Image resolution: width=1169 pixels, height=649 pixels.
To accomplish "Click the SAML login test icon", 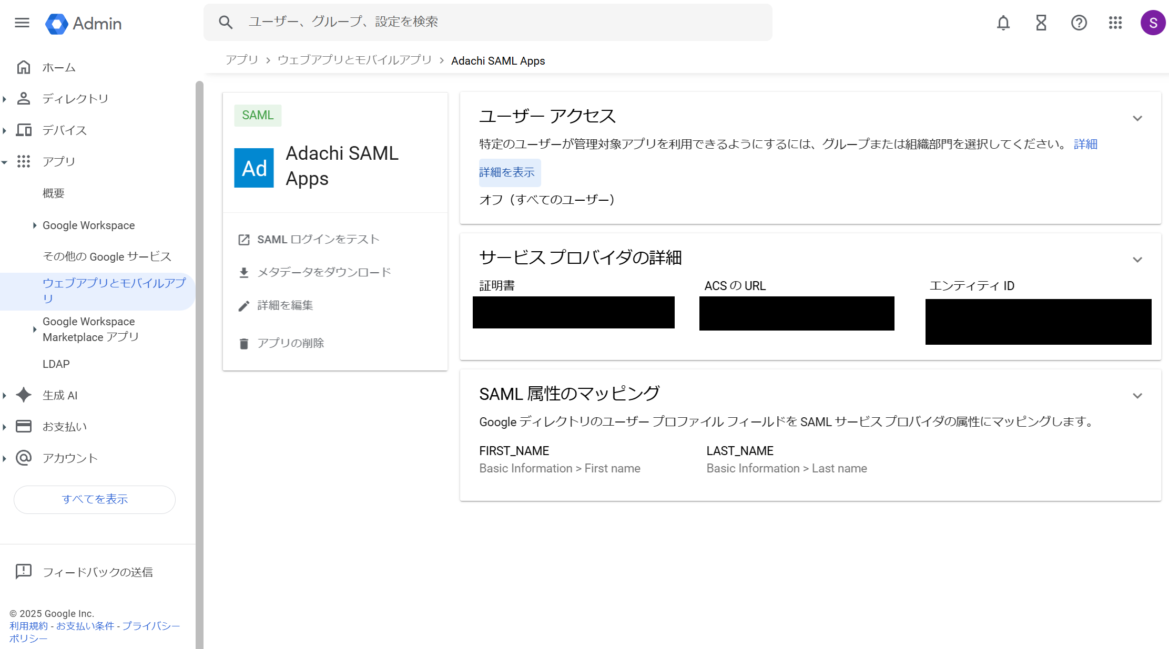I will pos(243,240).
